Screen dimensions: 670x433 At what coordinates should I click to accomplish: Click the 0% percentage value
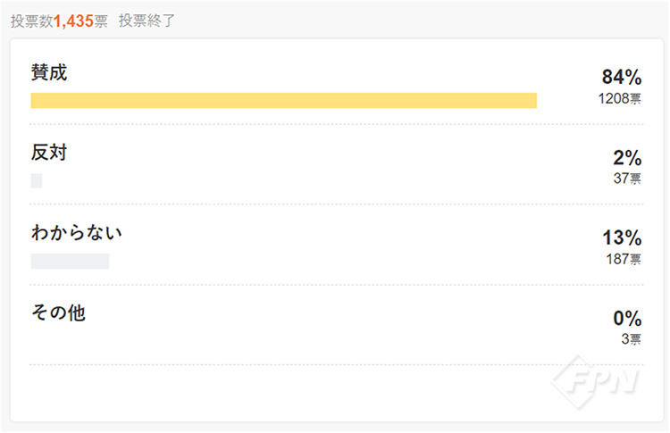[x=627, y=319]
